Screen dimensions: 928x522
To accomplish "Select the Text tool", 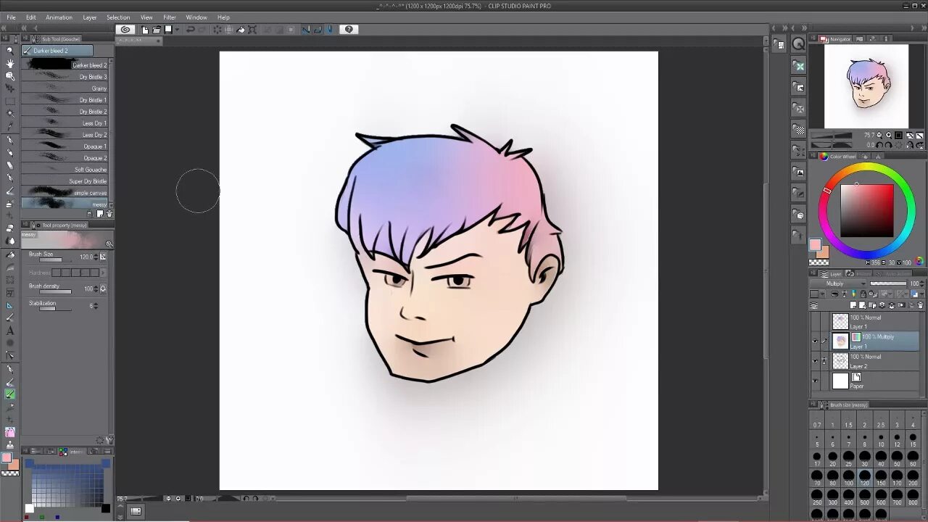I will tap(9, 331).
